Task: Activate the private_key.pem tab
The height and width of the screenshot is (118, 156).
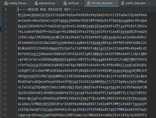Action: tap(102, 3)
